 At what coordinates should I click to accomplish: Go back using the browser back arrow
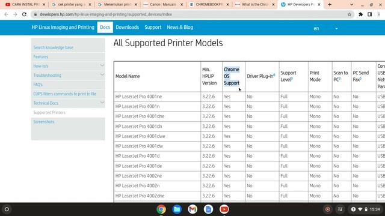(6, 14)
